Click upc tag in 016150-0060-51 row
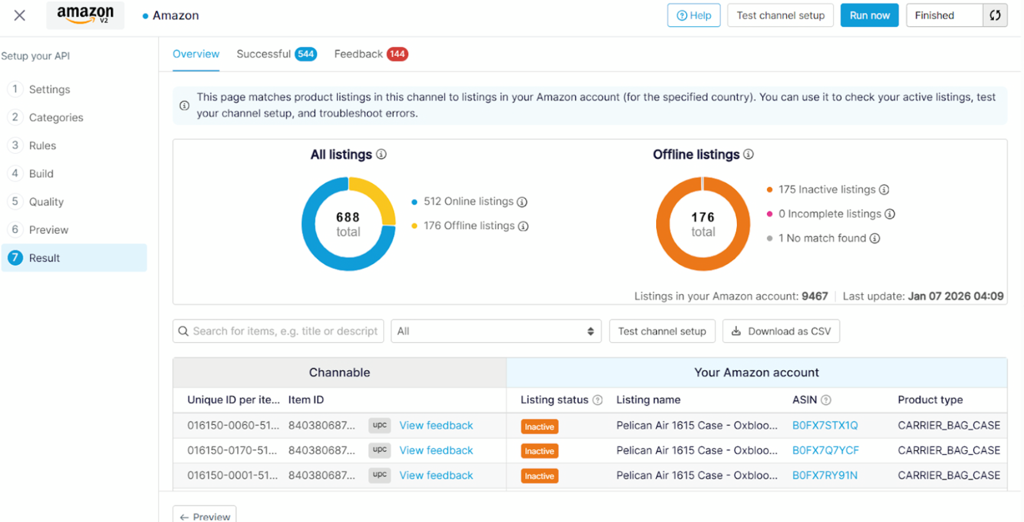Screen dimensions: 1024x522 (x=380, y=425)
